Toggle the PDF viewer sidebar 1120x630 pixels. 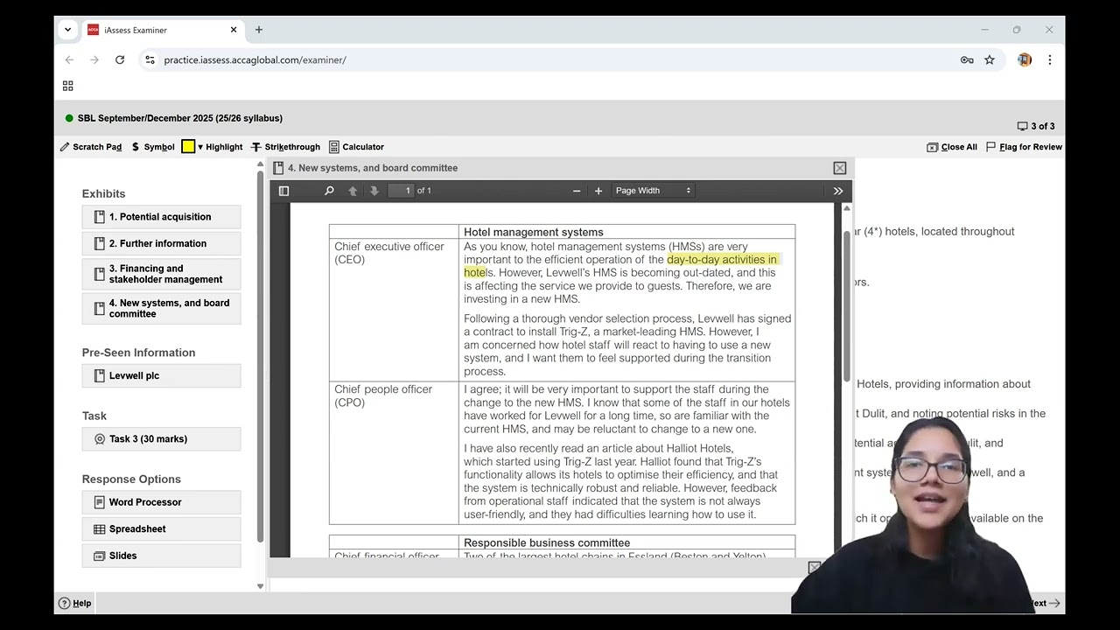pyautogui.click(x=283, y=191)
